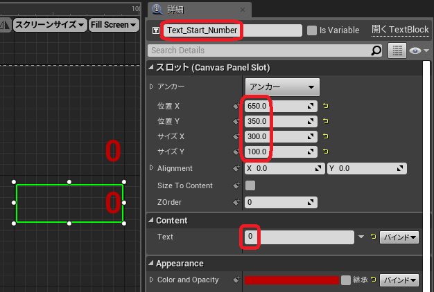Click the Content Text input field
434x292 pixels.
tap(300, 237)
